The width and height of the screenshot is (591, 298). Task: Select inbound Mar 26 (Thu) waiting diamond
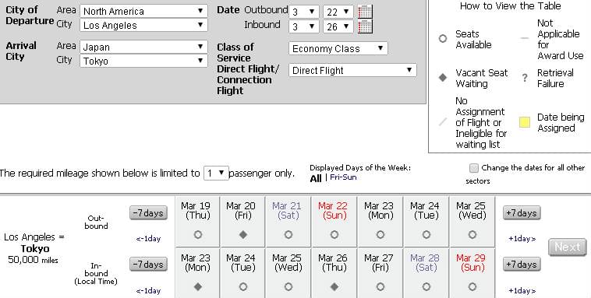pos(334,287)
